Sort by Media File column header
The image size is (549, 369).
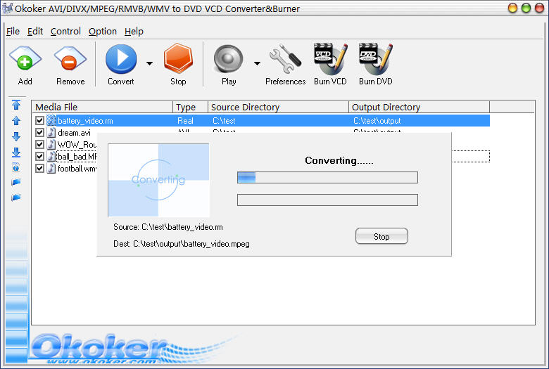[103, 107]
